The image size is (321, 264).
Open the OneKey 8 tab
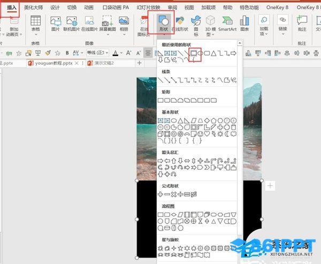(x=277, y=8)
